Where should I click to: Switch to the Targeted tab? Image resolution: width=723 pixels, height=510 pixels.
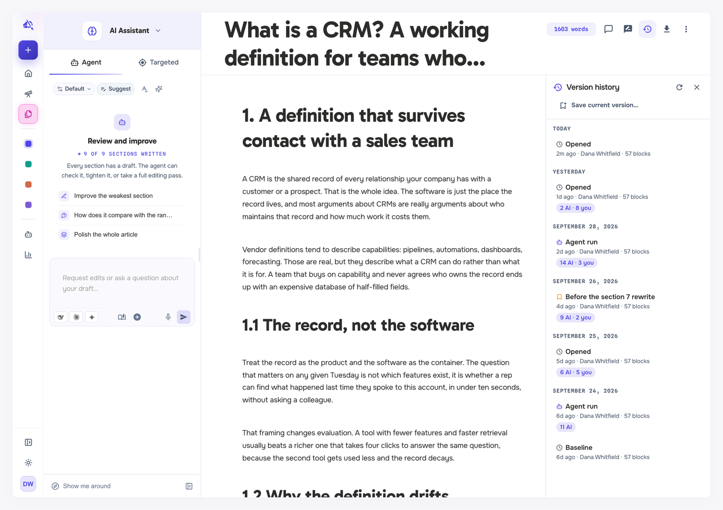coord(159,62)
